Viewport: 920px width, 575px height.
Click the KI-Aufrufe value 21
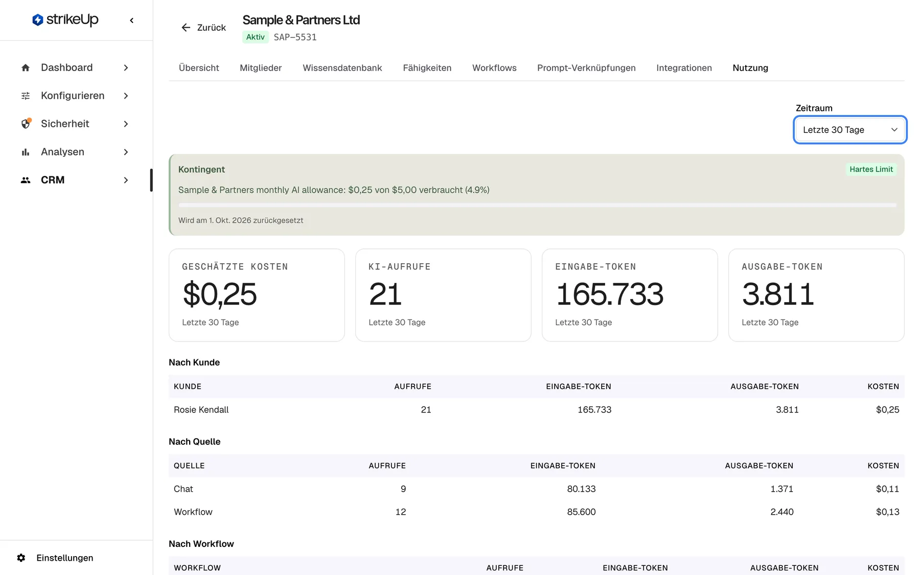coord(385,294)
